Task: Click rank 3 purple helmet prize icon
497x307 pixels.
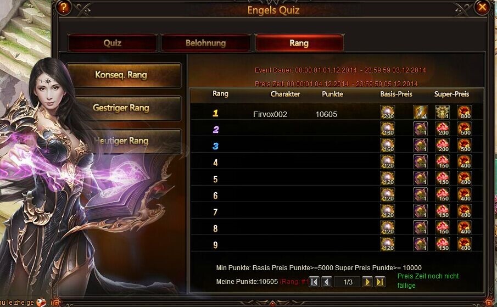Action: tap(420, 145)
